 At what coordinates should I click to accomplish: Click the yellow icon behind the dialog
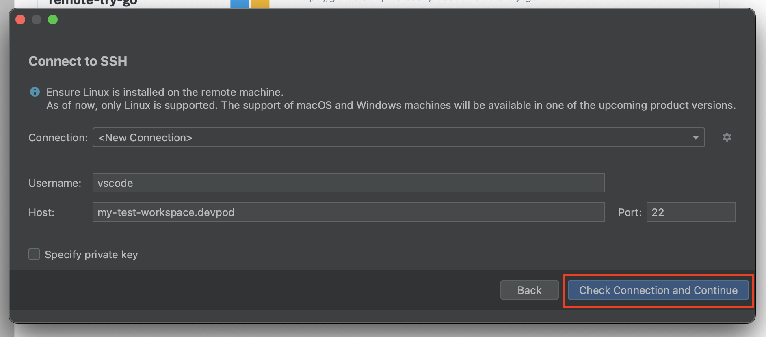click(260, 4)
